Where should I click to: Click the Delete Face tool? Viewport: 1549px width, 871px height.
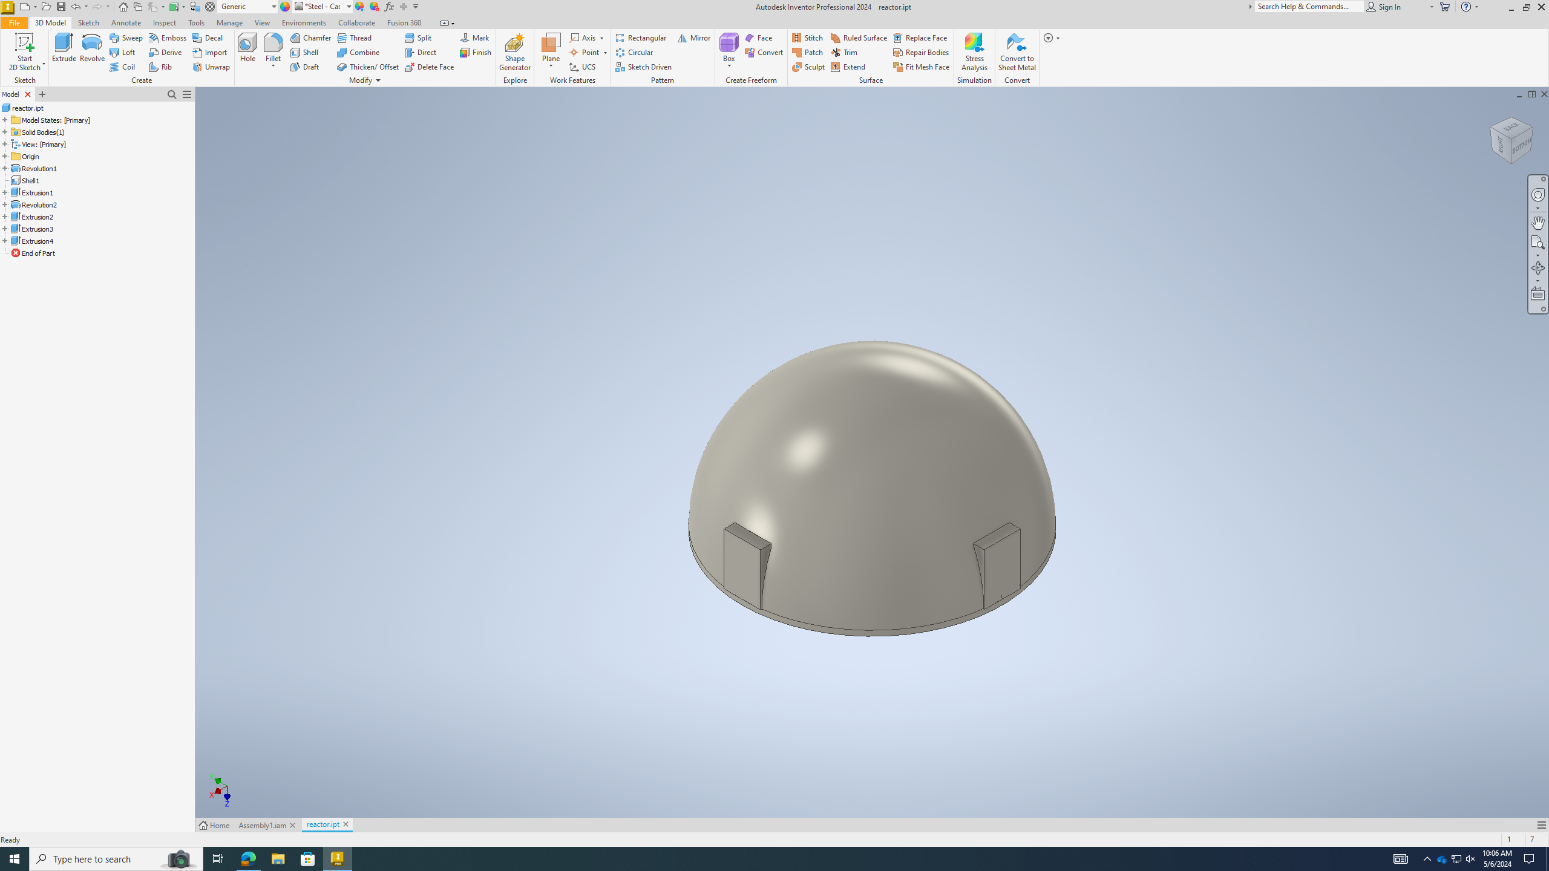(x=430, y=67)
